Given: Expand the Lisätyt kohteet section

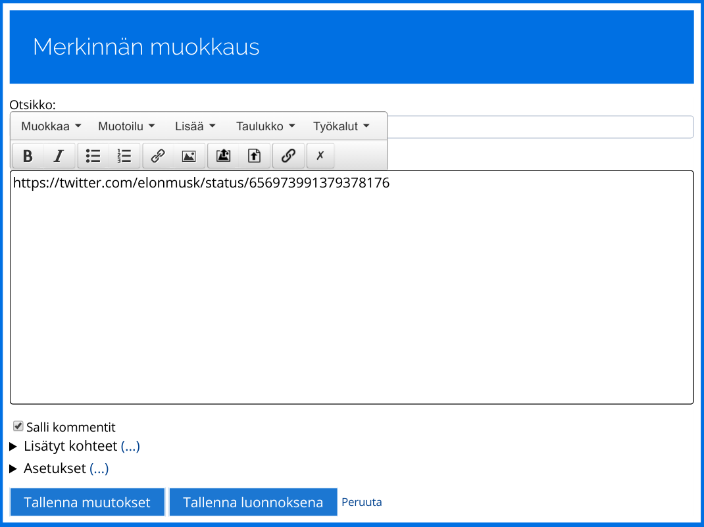Looking at the screenshot, I should point(14,446).
